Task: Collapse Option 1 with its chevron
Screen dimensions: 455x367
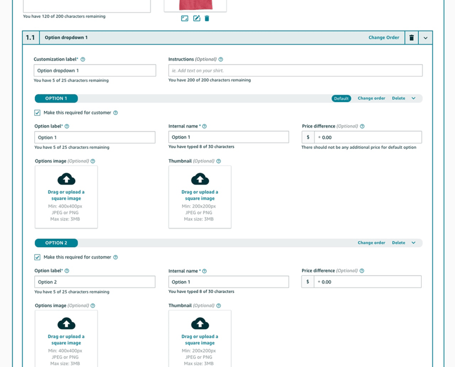Action: [414, 98]
